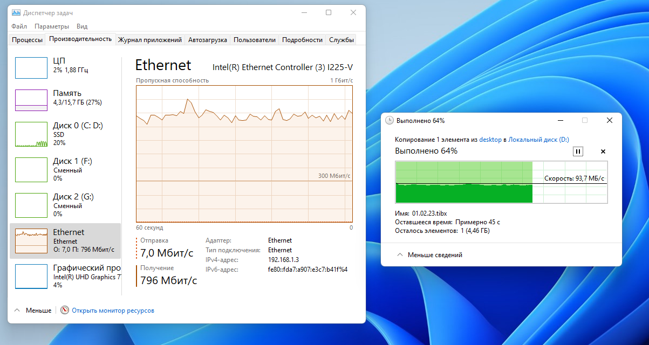Open the Пользователи tab
The height and width of the screenshot is (345, 649).
coord(255,40)
